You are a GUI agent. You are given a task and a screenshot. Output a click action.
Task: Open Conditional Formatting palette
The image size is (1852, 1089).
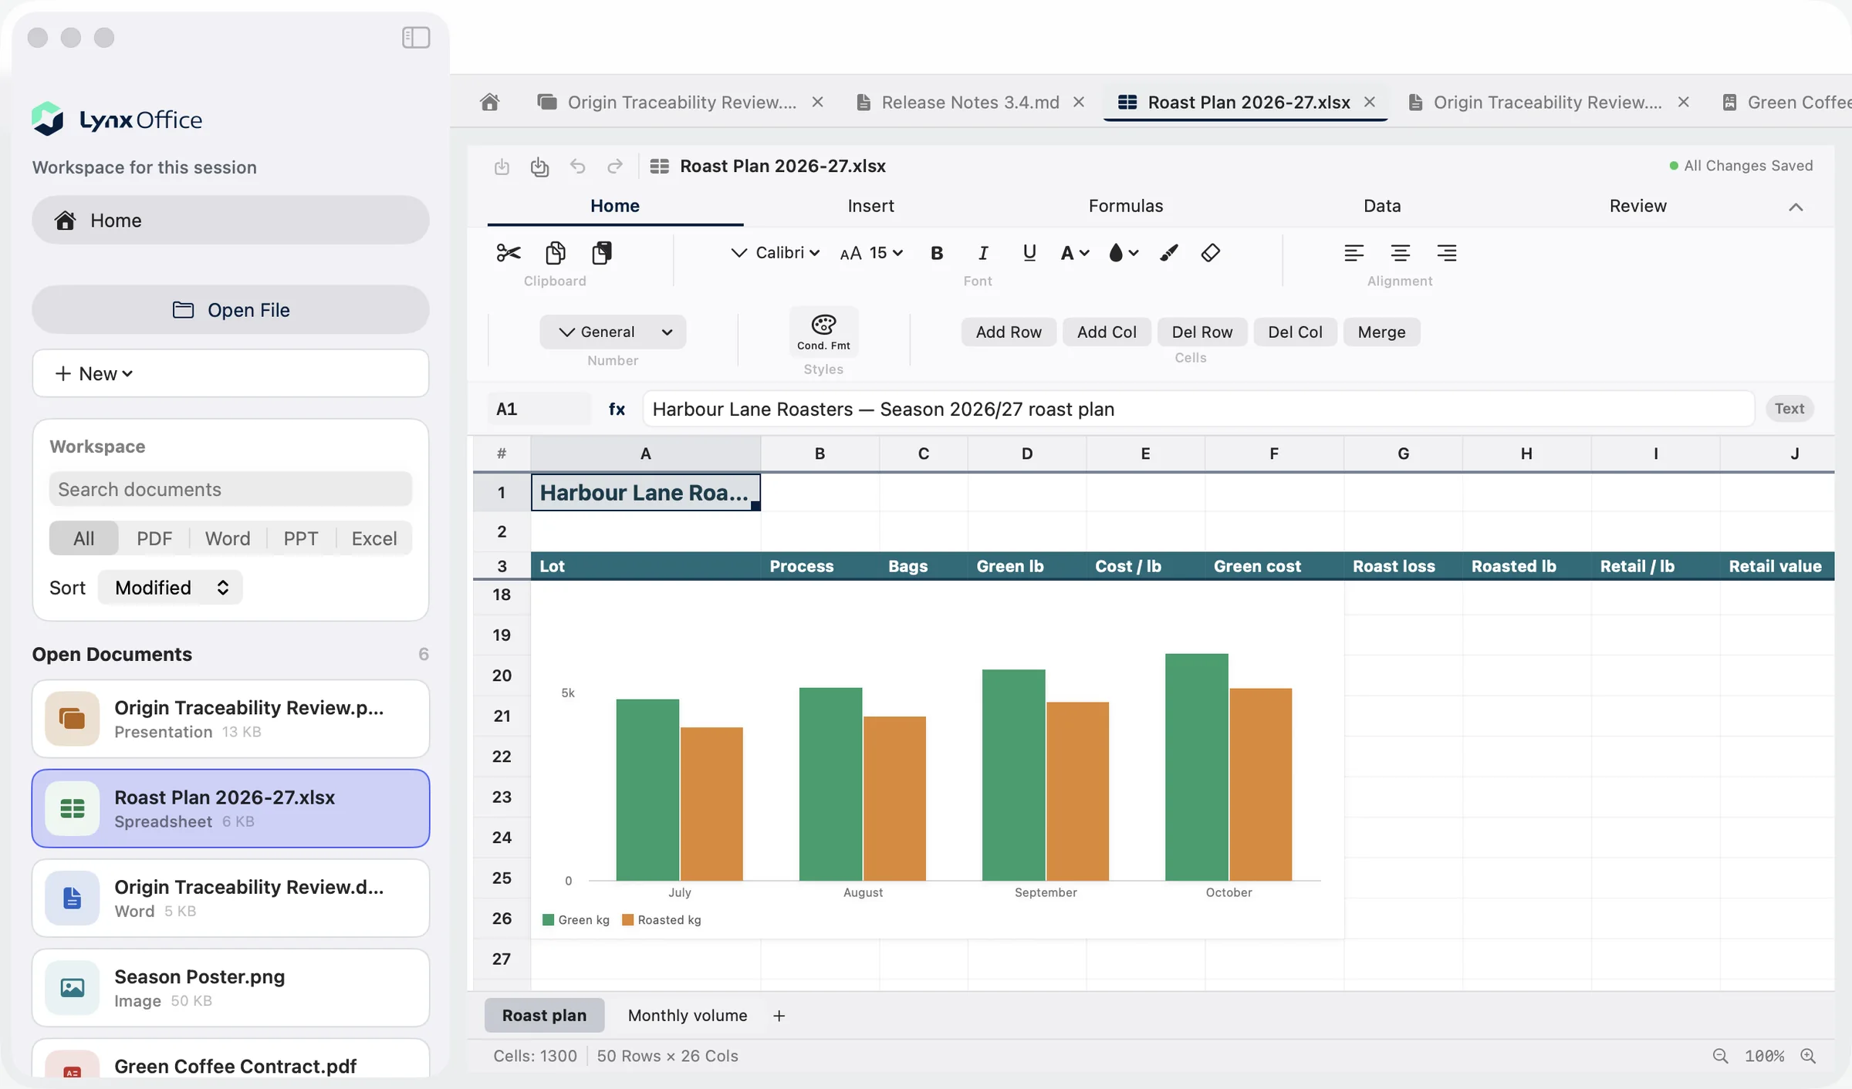(823, 332)
